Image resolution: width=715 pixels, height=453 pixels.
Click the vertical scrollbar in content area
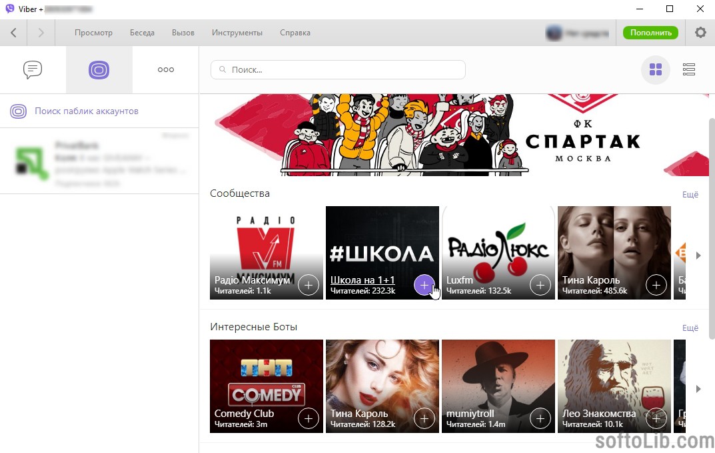coord(712,228)
